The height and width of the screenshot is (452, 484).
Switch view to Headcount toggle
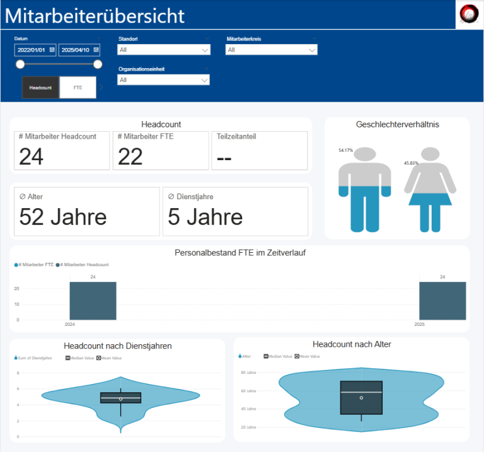[40, 88]
